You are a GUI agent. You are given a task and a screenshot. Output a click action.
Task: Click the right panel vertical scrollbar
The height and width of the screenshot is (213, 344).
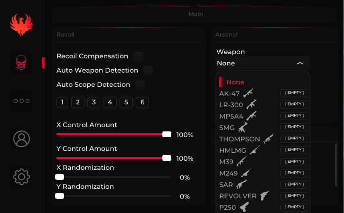pos(336,166)
